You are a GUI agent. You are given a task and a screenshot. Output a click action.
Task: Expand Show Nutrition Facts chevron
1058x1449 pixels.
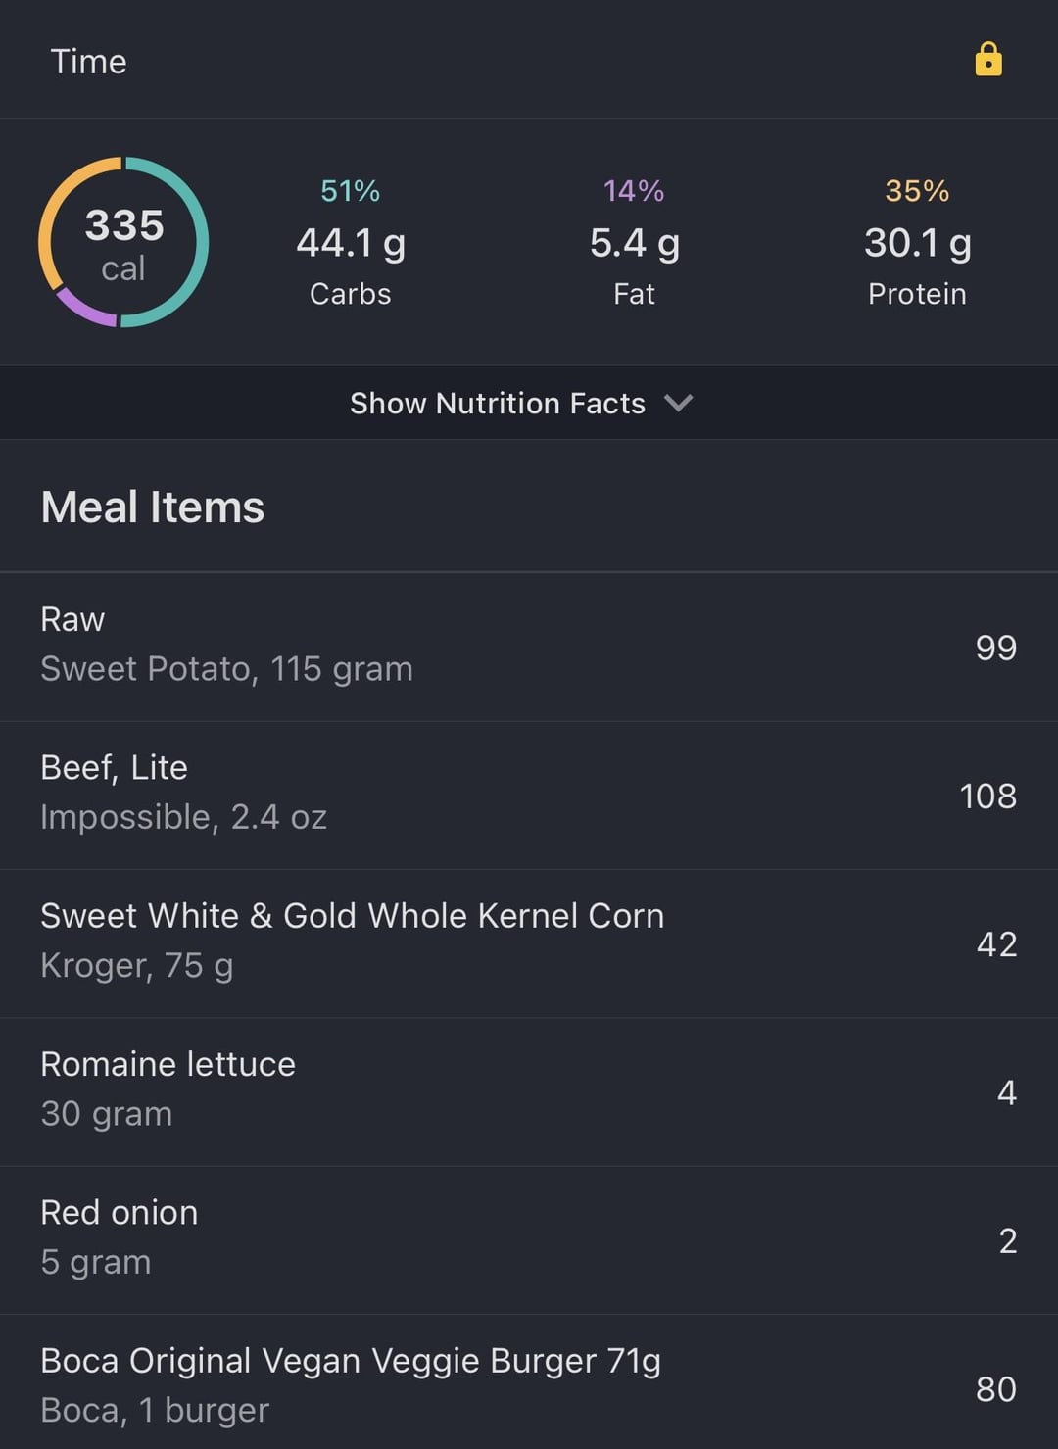pos(678,403)
